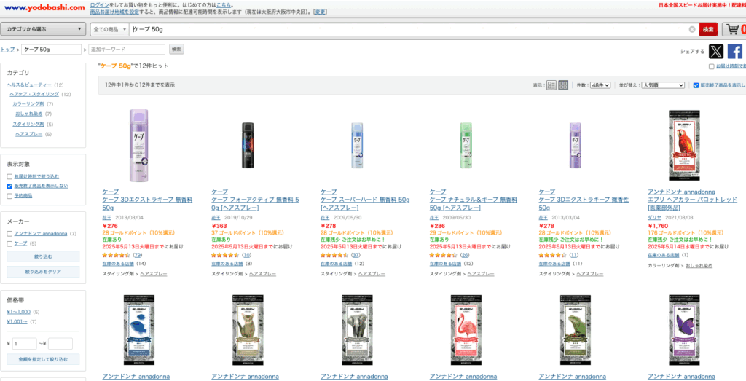This screenshot has width=746, height=381.
Task: Select おしゃれ染め category in sidebar
Action: [29, 114]
